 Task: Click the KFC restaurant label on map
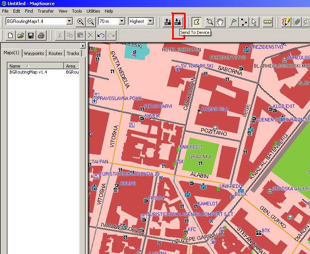192,229
